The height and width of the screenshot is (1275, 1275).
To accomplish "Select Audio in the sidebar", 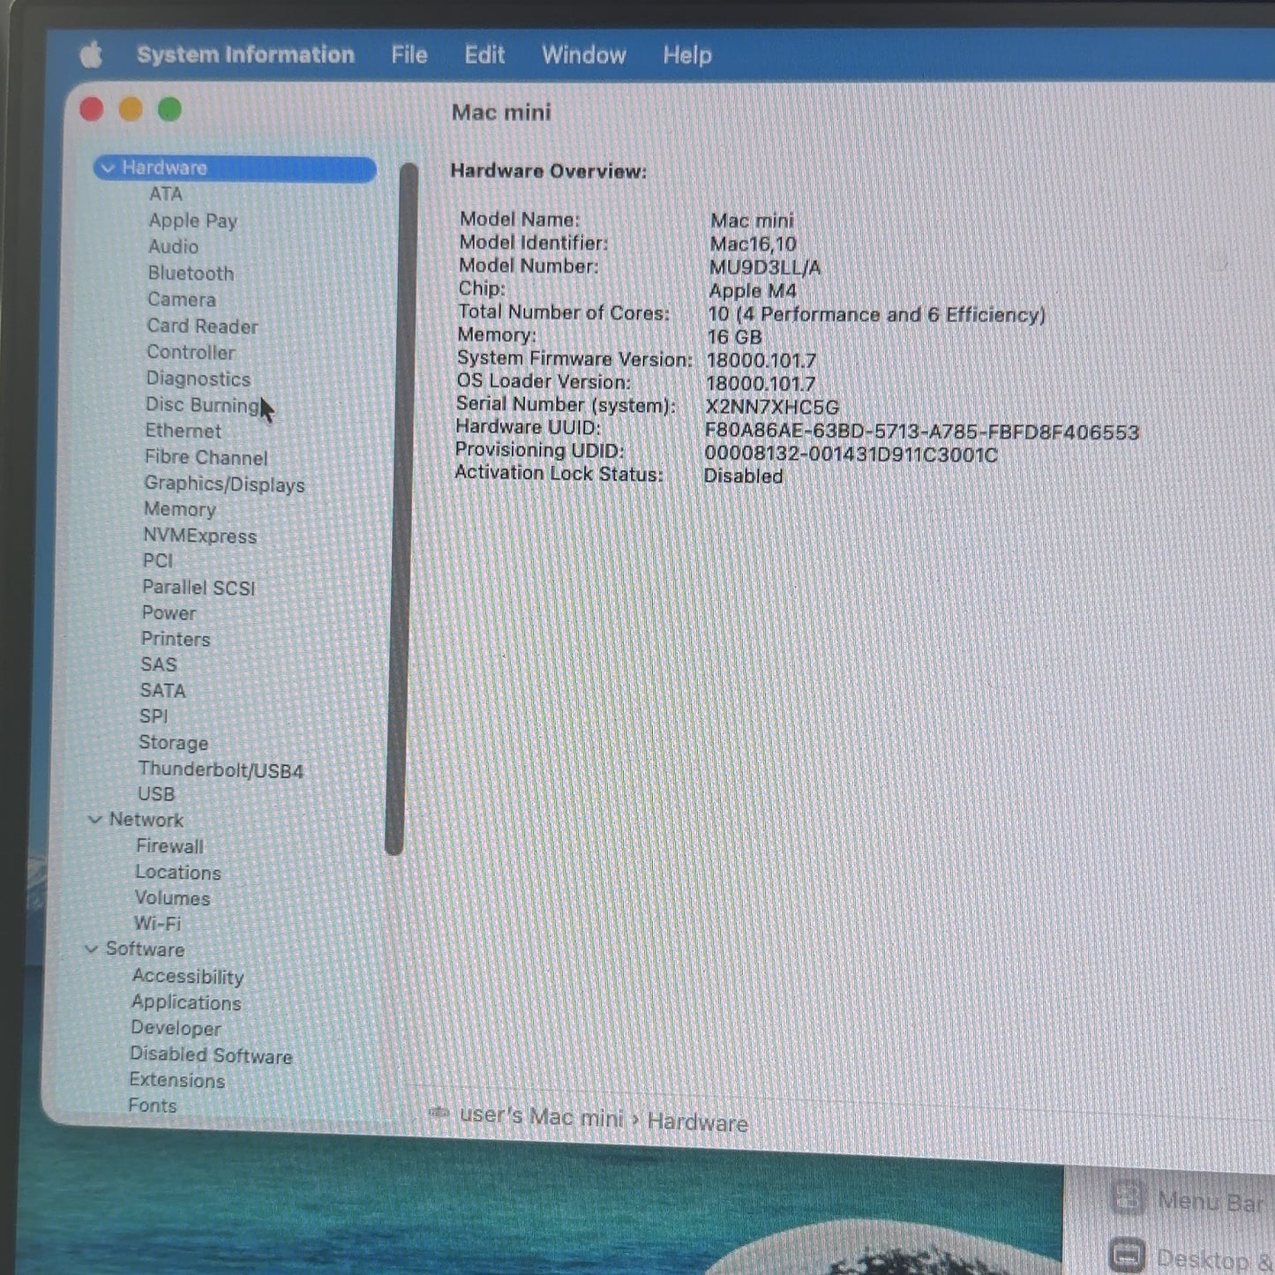I will coord(173,246).
